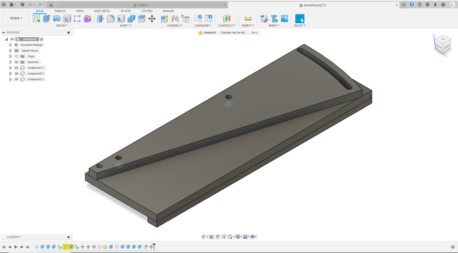This screenshot has height=253, width=458.
Task: Toggle visibility of the root (Unsaved) component
Action: pyautogui.click(x=12, y=39)
